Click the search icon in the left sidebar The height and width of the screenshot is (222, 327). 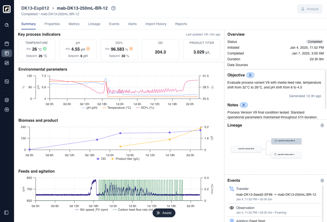pyautogui.click(x=7, y=25)
